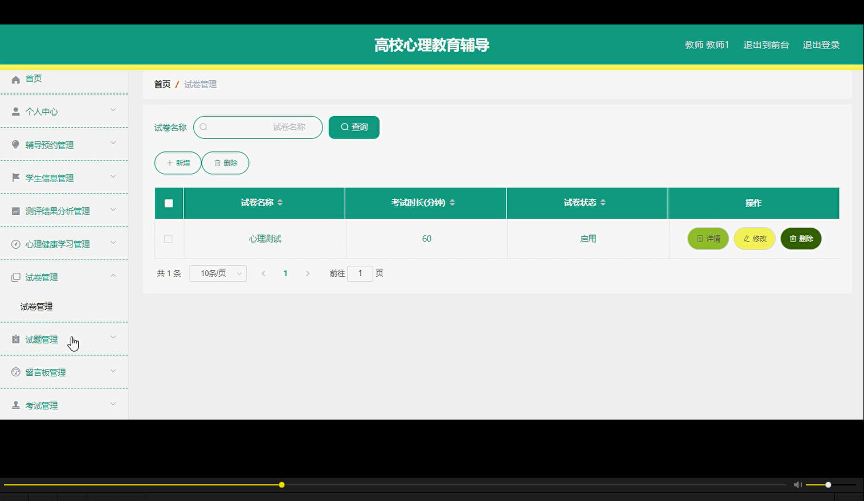The image size is (864, 501).
Task: Click the chart icon for 测评结果分析管理
Action: pos(16,211)
